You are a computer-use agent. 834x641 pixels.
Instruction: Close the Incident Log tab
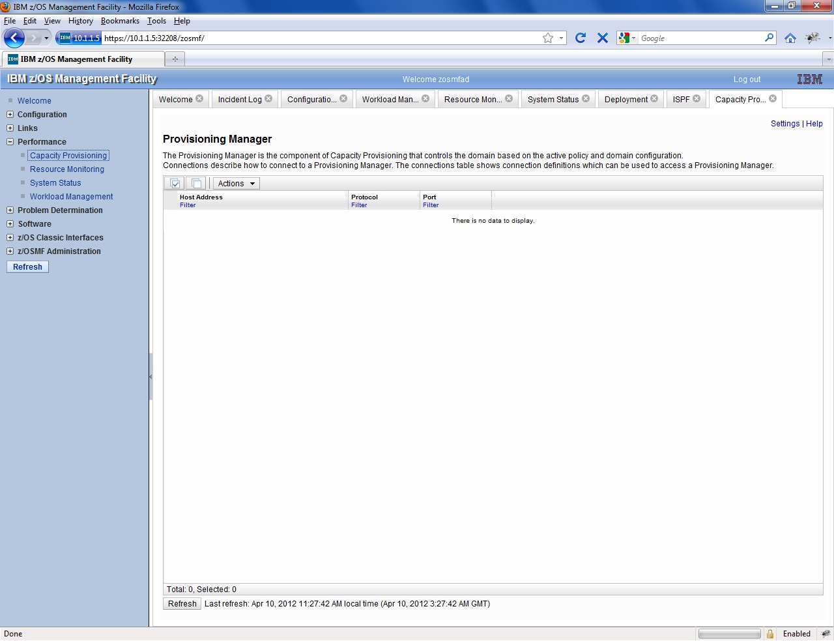pos(268,98)
